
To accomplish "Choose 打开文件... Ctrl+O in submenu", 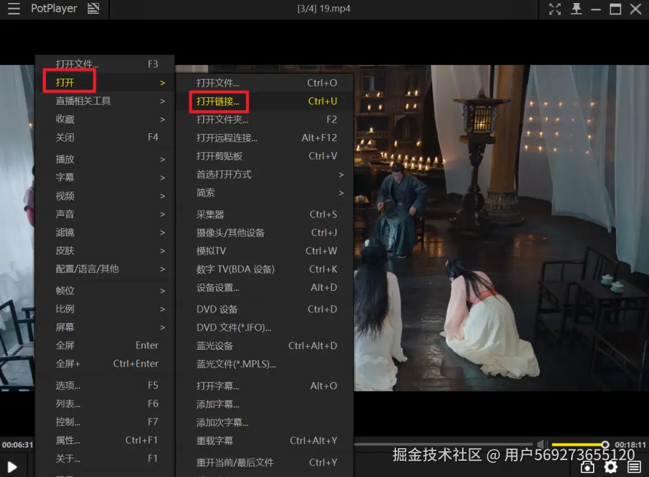I will 265,83.
